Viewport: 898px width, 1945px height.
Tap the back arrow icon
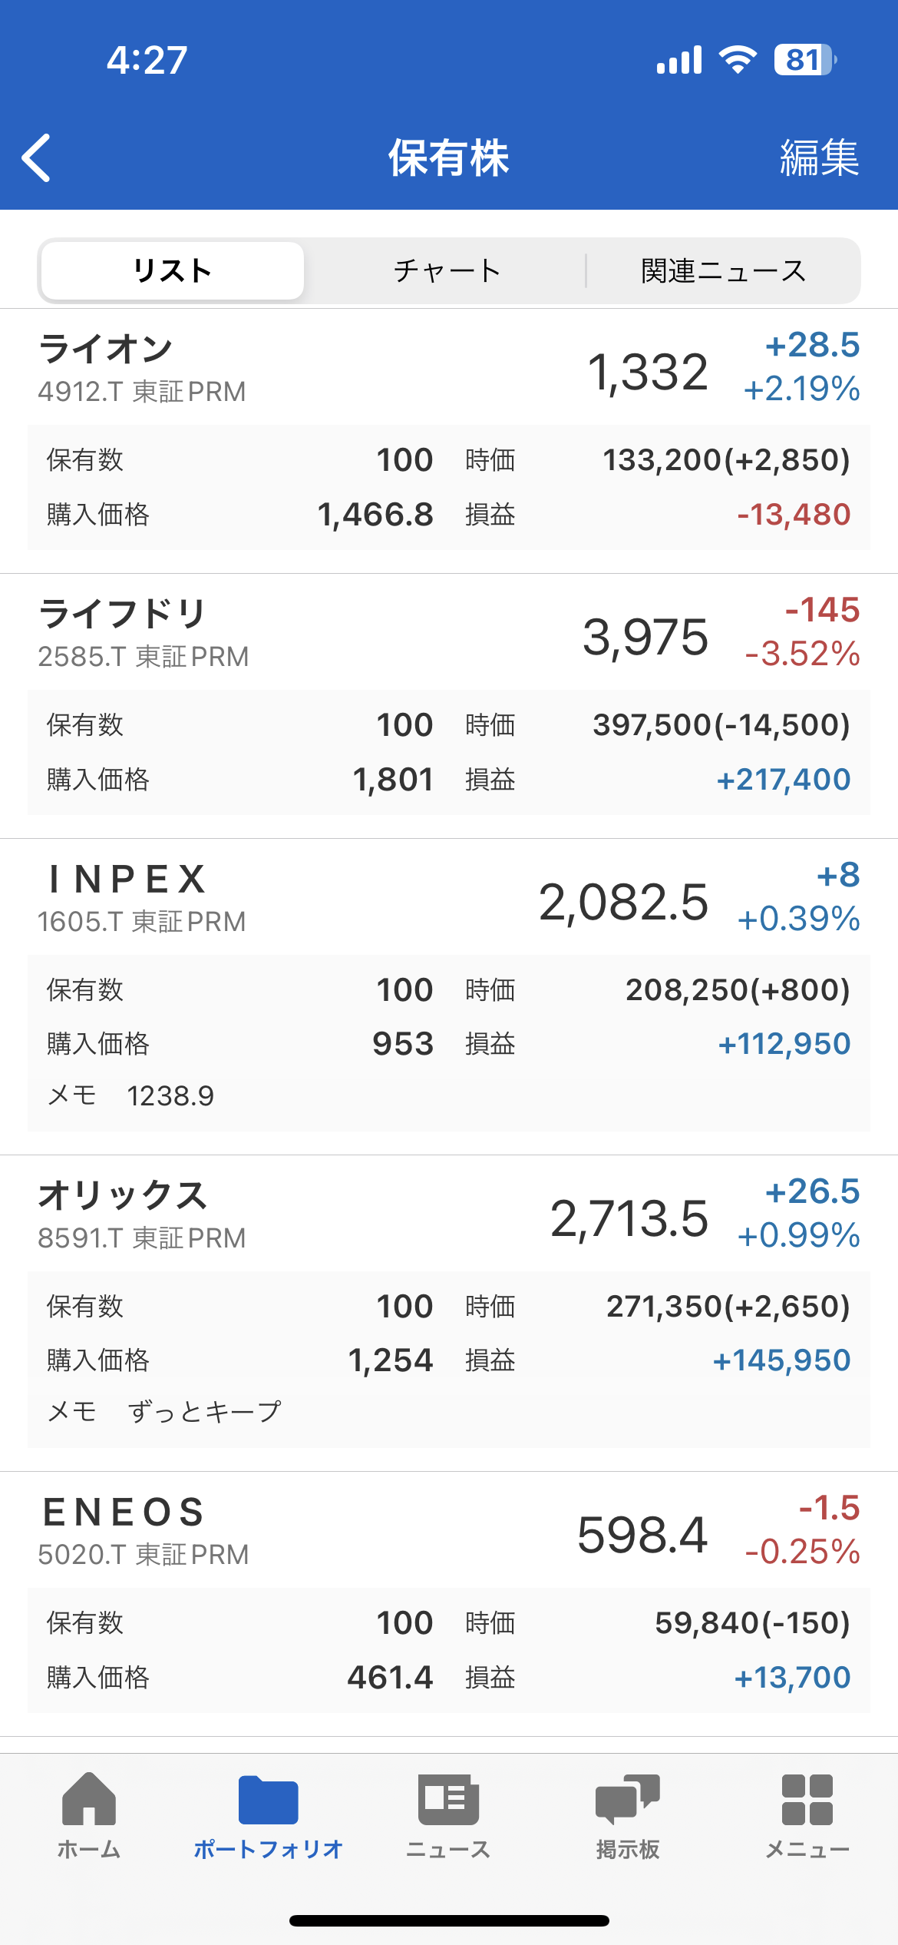[x=36, y=157]
